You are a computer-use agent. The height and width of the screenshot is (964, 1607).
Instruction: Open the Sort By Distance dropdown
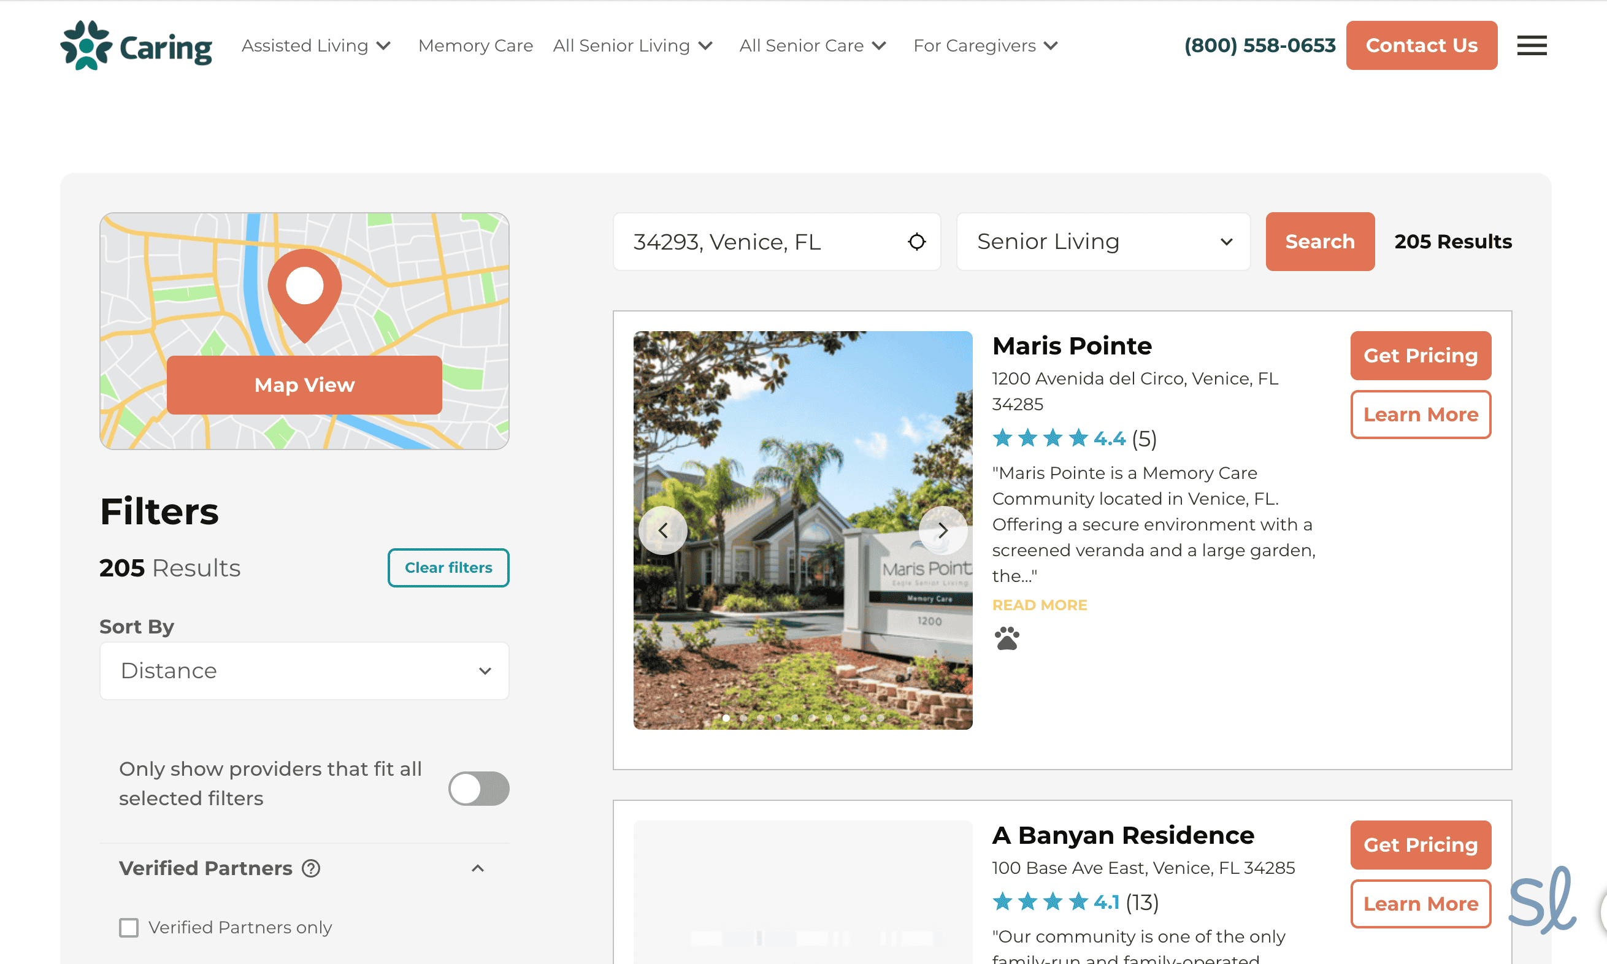304,670
